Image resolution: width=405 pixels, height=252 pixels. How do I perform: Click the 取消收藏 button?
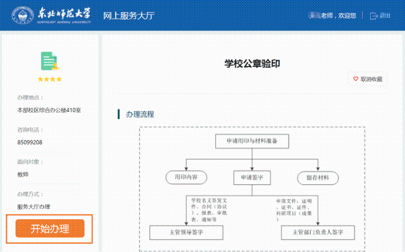tap(368, 79)
